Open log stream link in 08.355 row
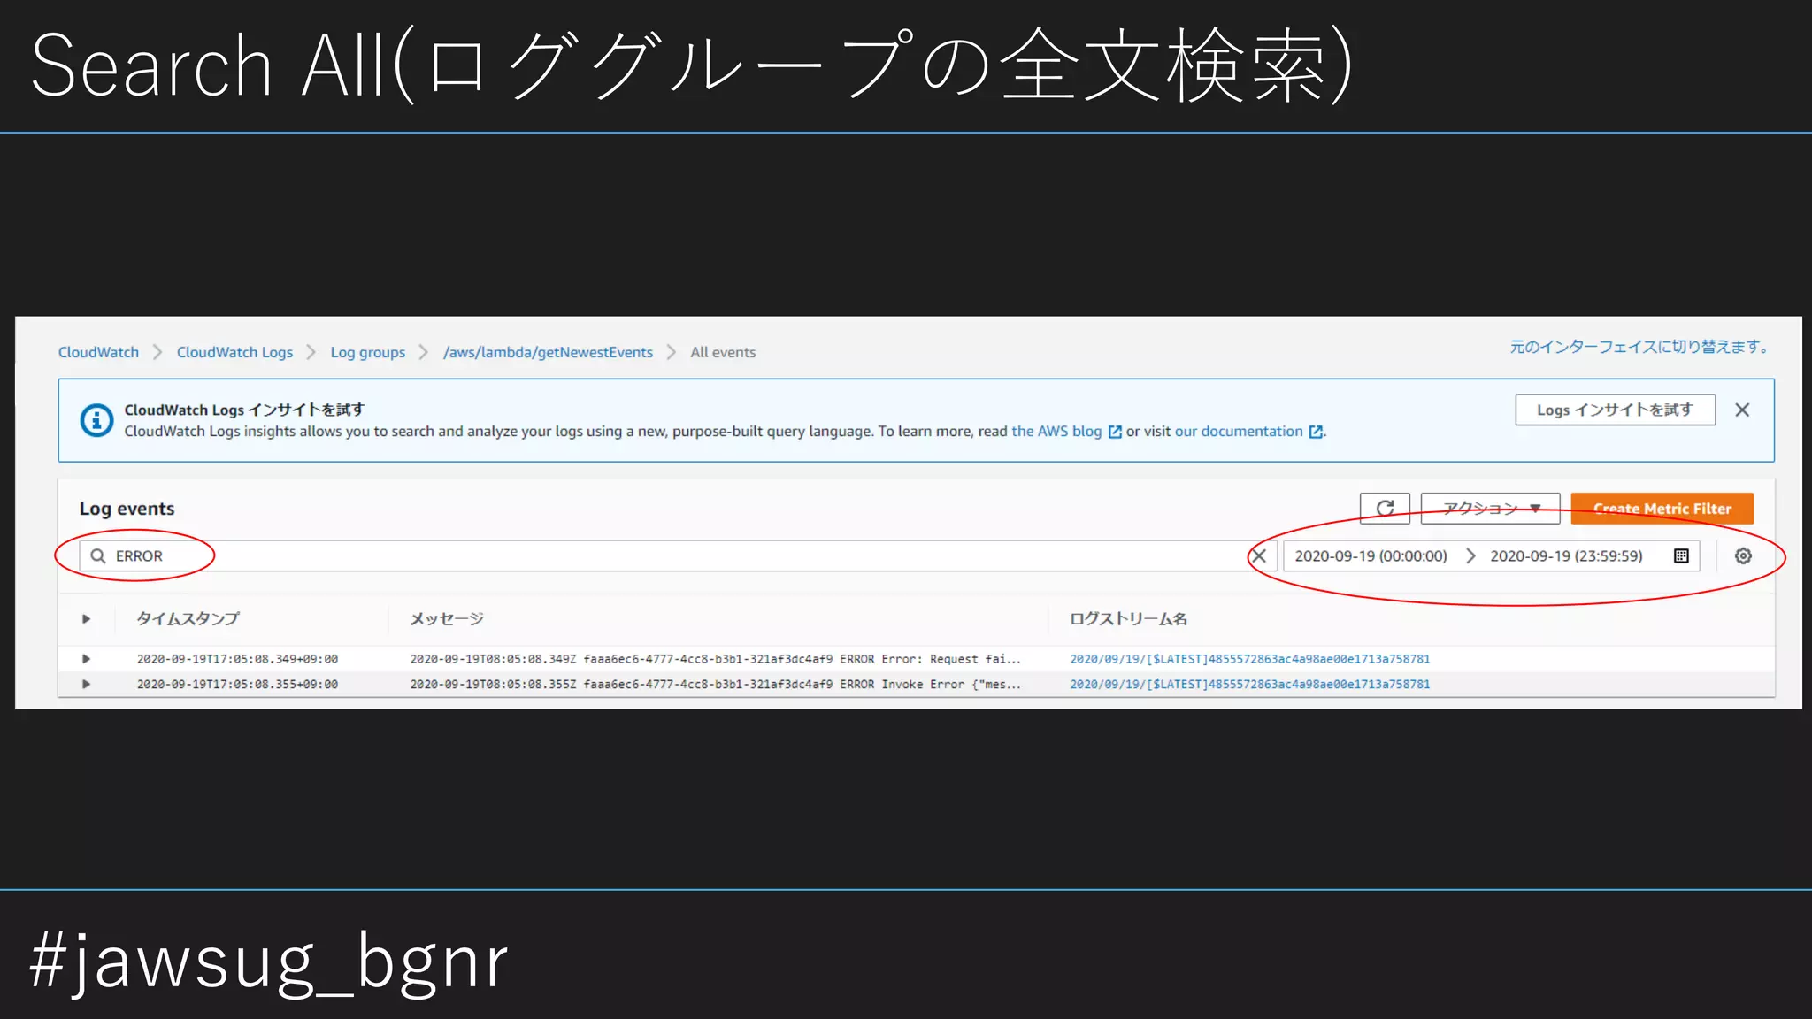This screenshot has width=1812, height=1019. point(1249,684)
